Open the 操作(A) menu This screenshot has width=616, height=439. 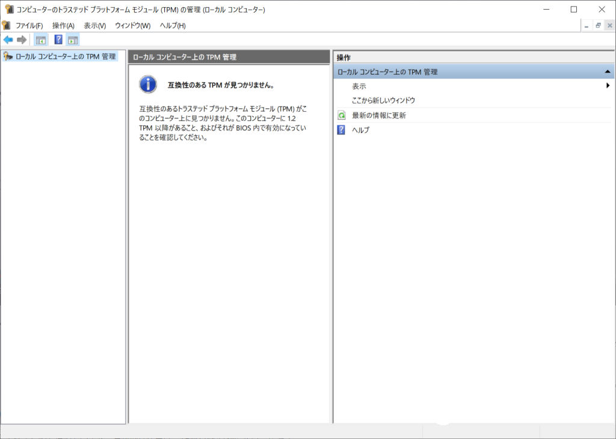pyautogui.click(x=63, y=25)
